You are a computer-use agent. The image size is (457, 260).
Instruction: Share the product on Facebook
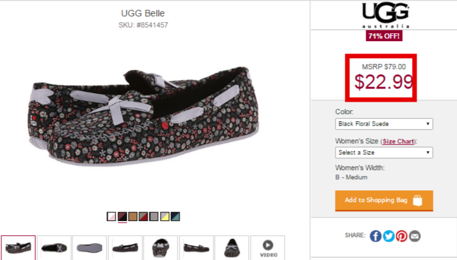coord(375,236)
